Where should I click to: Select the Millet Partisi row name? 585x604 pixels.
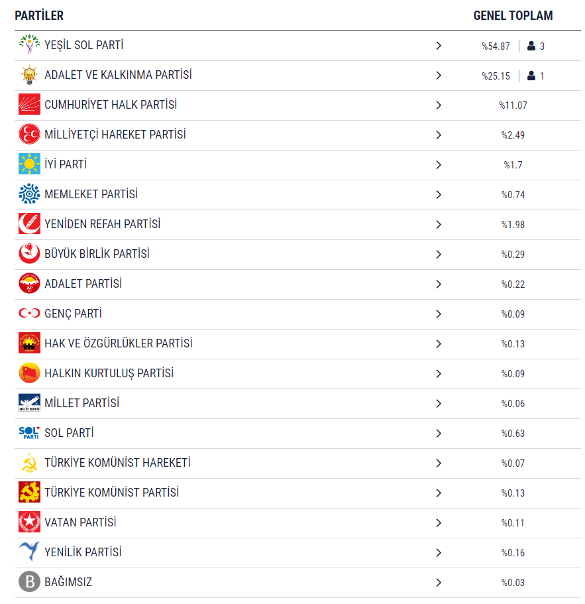click(82, 403)
